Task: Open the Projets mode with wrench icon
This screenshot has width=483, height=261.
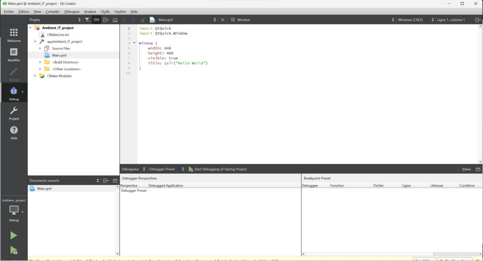Action: (x=14, y=113)
